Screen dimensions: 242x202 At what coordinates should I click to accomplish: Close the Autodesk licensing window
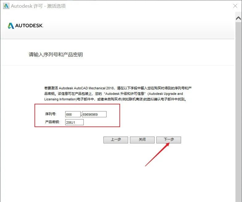[235, 6]
